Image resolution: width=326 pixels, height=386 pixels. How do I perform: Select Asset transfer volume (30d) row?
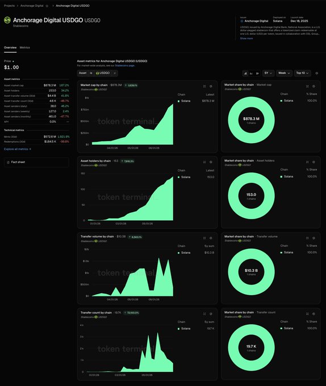pos(36,96)
